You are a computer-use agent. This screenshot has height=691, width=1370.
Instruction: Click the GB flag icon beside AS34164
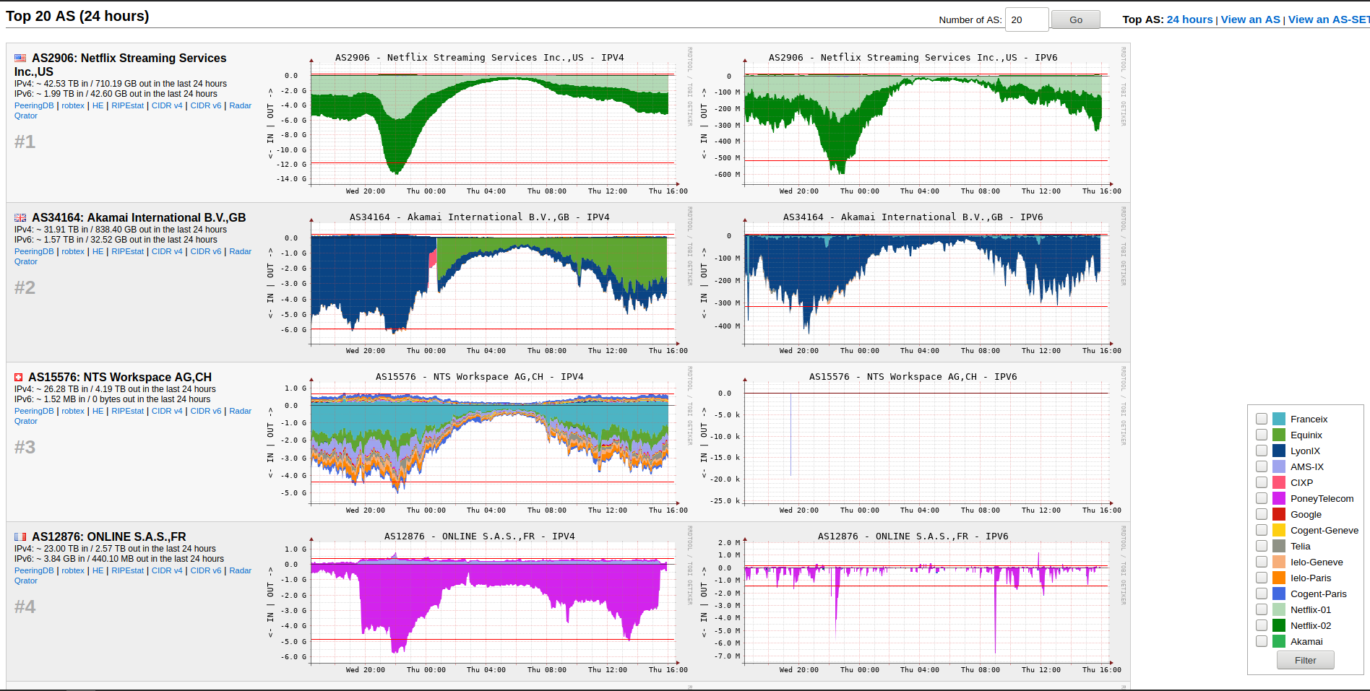(x=20, y=217)
